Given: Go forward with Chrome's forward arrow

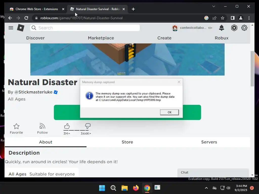Looking at the screenshot, I should click(x=18, y=18).
